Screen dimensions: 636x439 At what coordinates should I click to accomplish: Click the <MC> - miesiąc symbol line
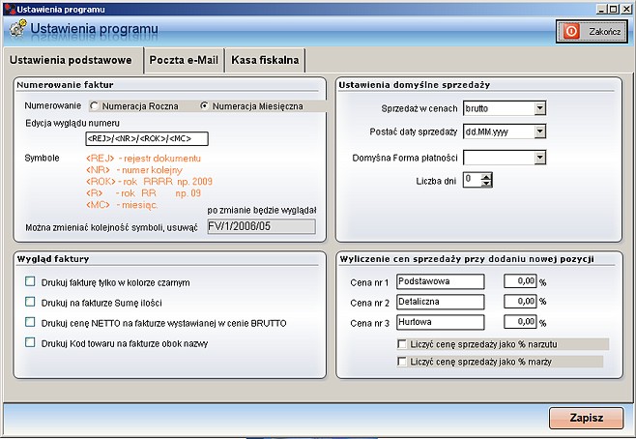(122, 205)
